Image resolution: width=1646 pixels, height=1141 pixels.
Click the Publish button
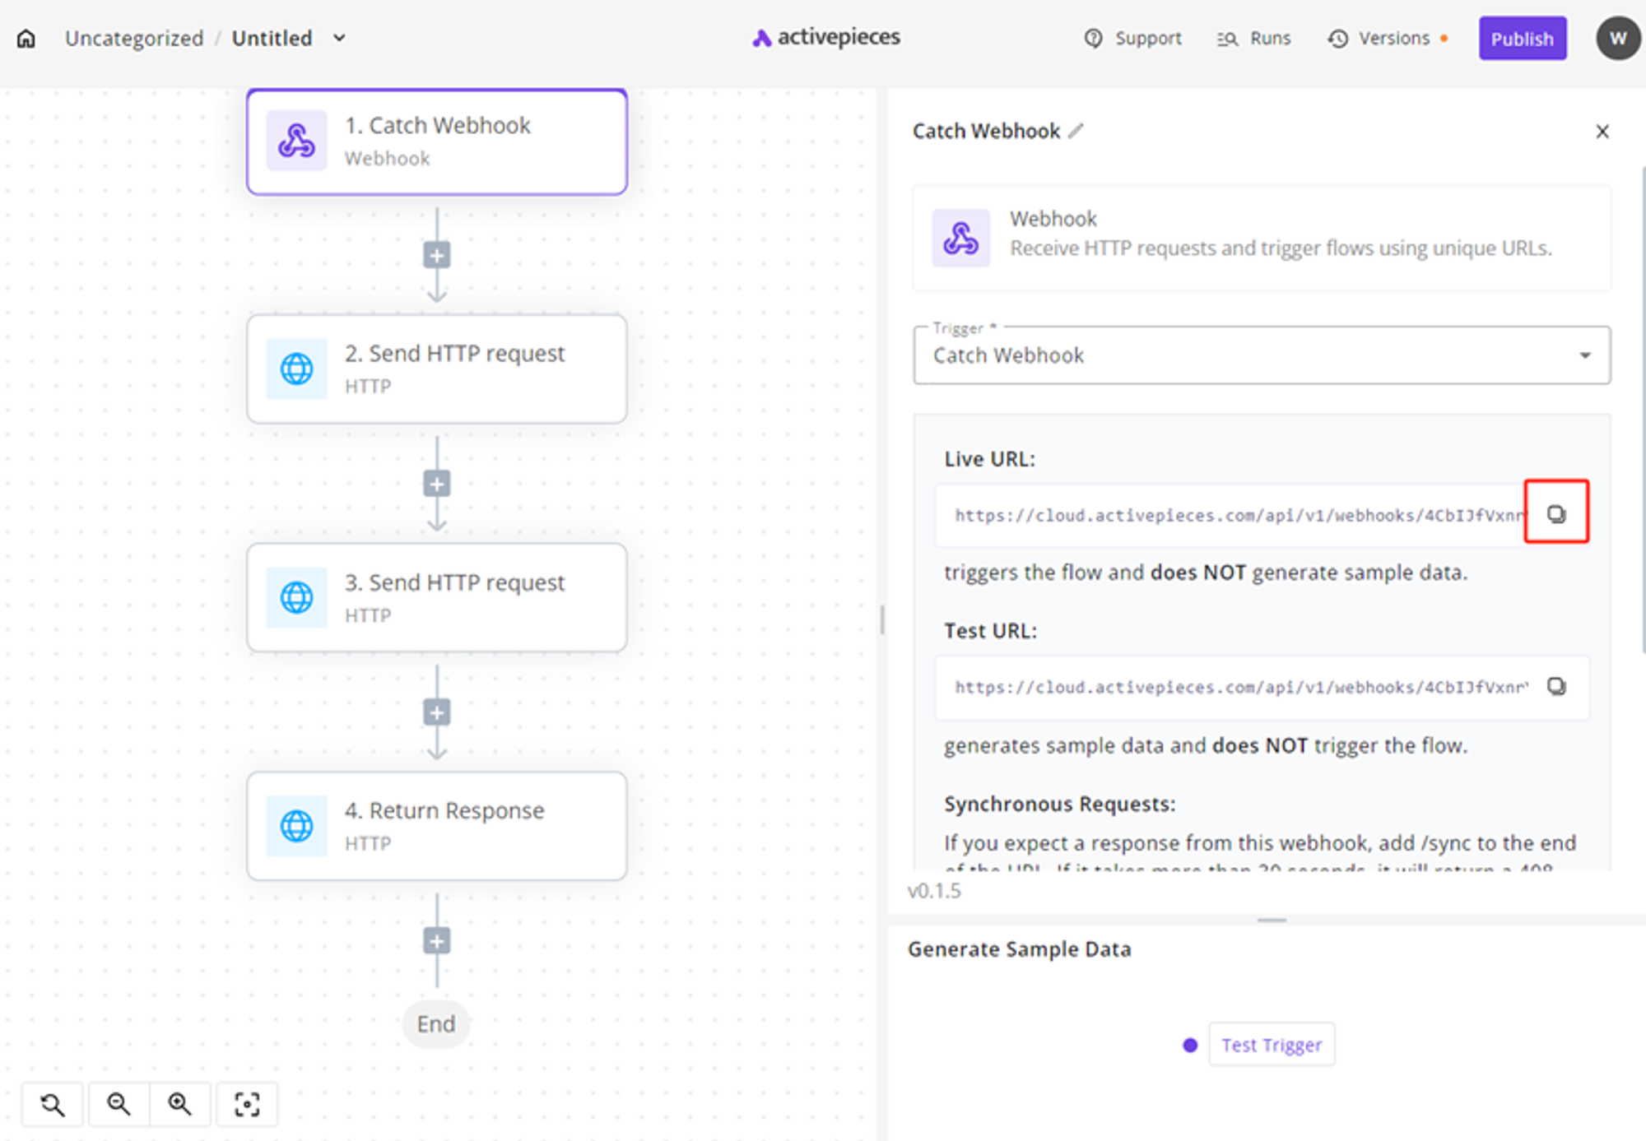pyautogui.click(x=1522, y=39)
